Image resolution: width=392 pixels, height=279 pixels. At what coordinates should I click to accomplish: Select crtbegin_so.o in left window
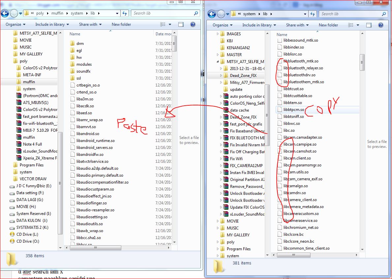click(85, 85)
